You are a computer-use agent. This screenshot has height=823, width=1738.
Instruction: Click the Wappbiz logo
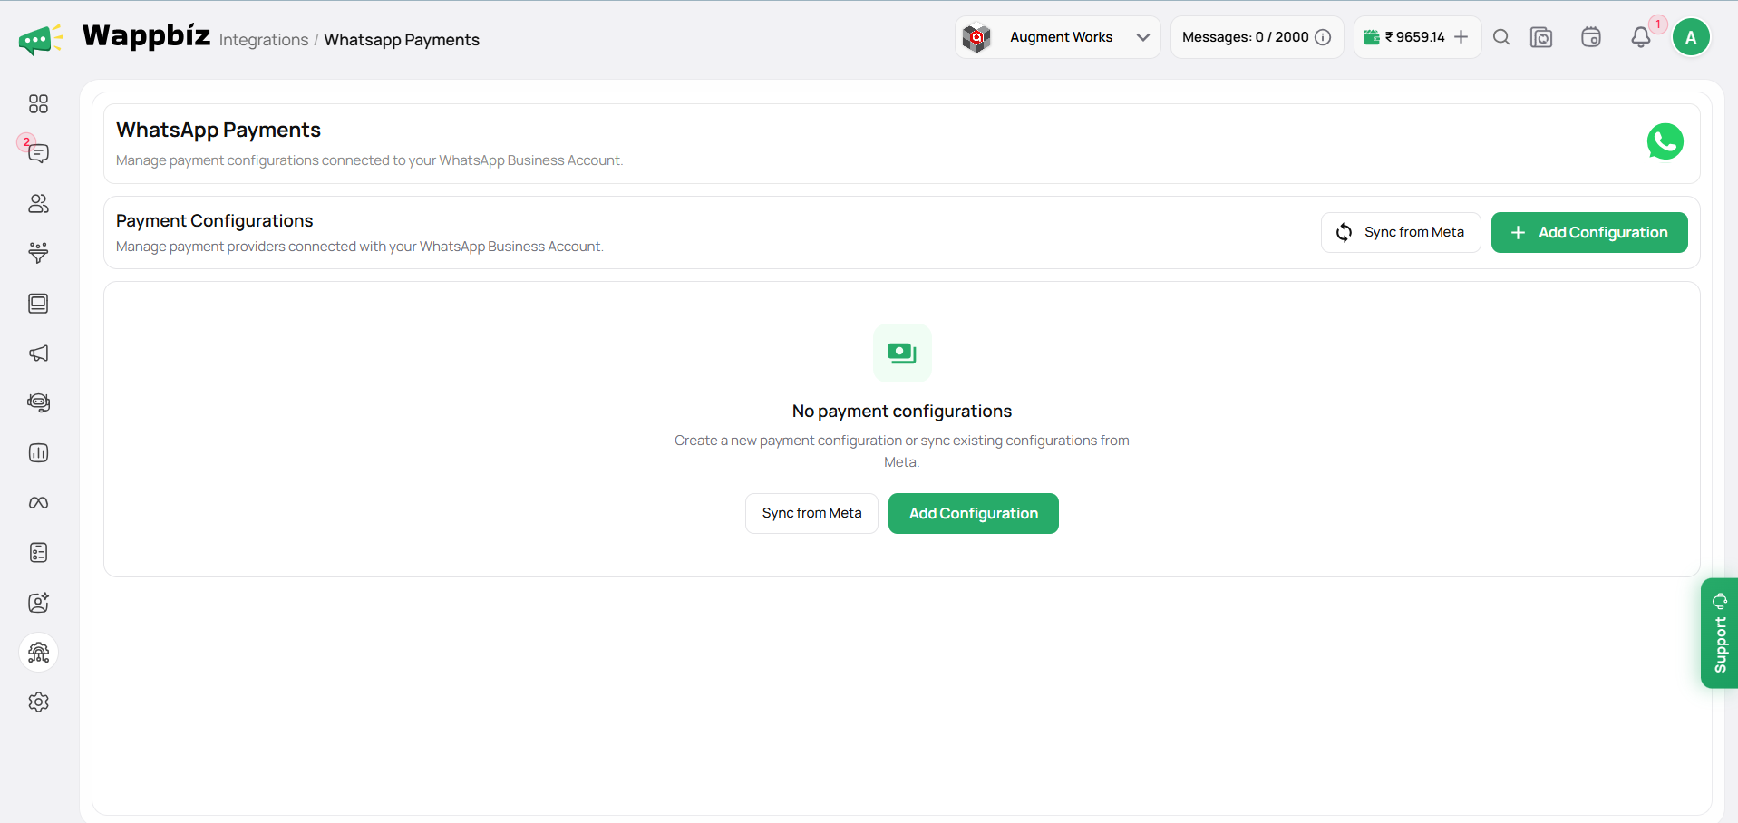[x=114, y=37]
